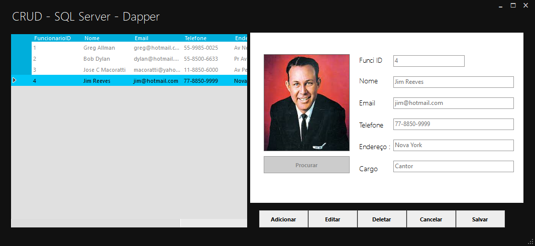
Task: Select the Greg Allman cell
Action: point(107,48)
